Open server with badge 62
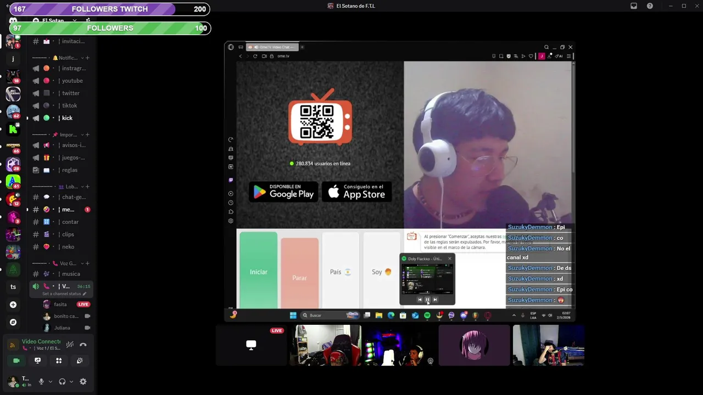This screenshot has height=395, width=703. (13, 111)
